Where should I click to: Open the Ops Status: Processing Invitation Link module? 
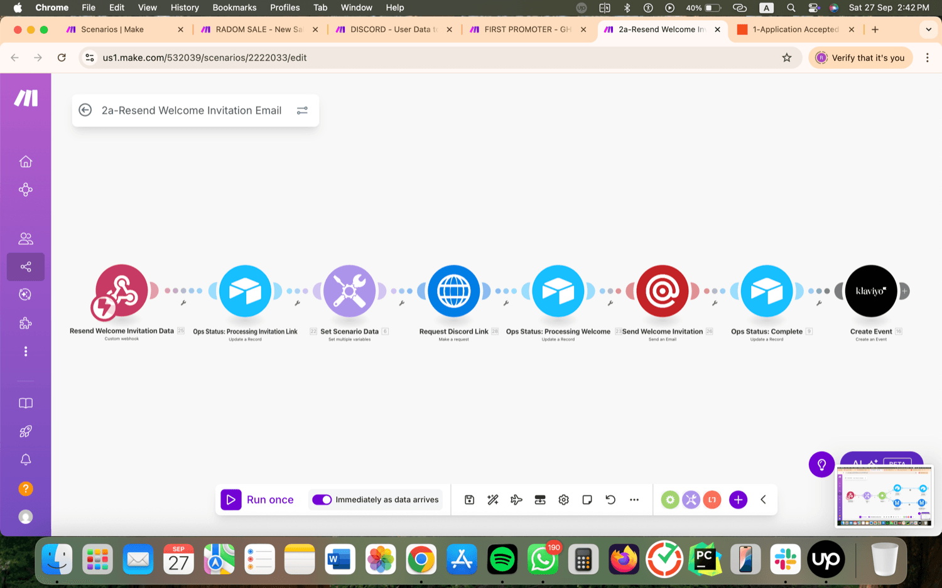pyautogui.click(x=245, y=291)
